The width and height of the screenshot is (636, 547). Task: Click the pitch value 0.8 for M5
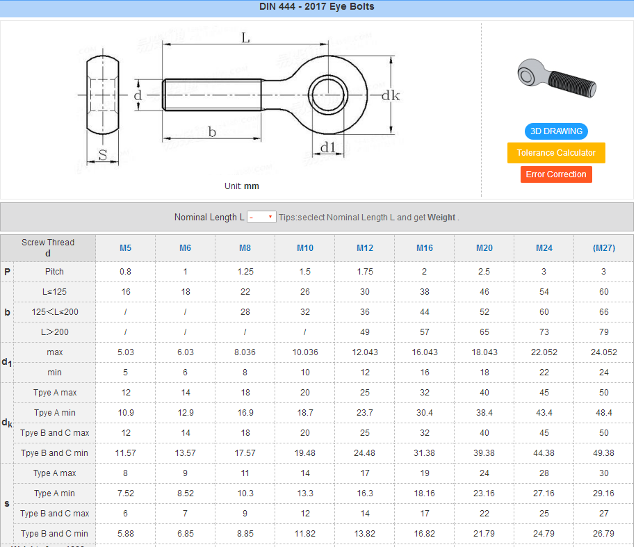pyautogui.click(x=125, y=272)
